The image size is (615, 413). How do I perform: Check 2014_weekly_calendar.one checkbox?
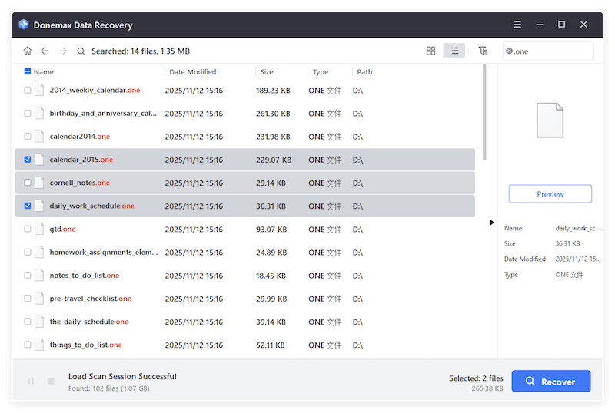click(28, 90)
